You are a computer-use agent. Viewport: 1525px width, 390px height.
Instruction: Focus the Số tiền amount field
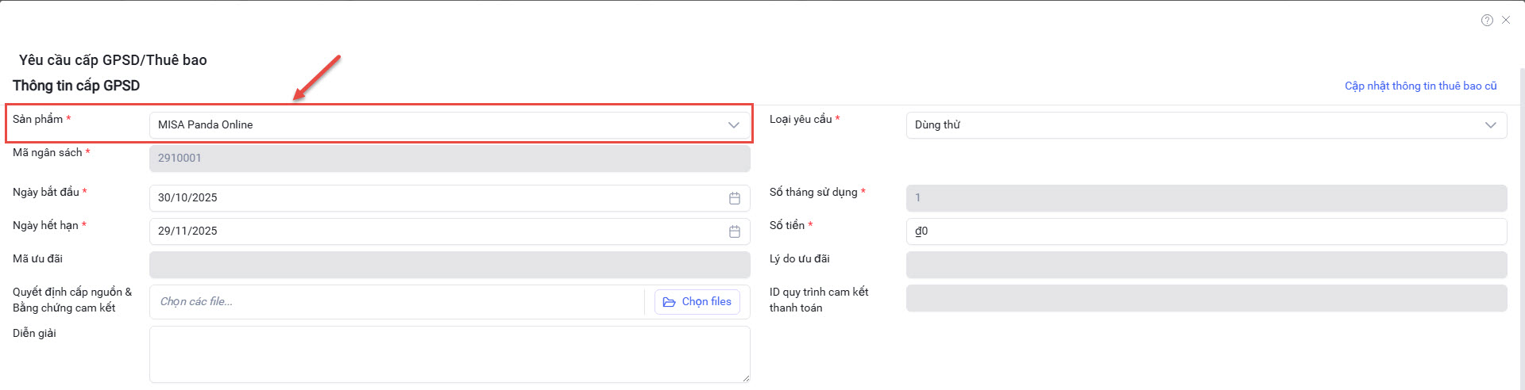[x=1206, y=231]
